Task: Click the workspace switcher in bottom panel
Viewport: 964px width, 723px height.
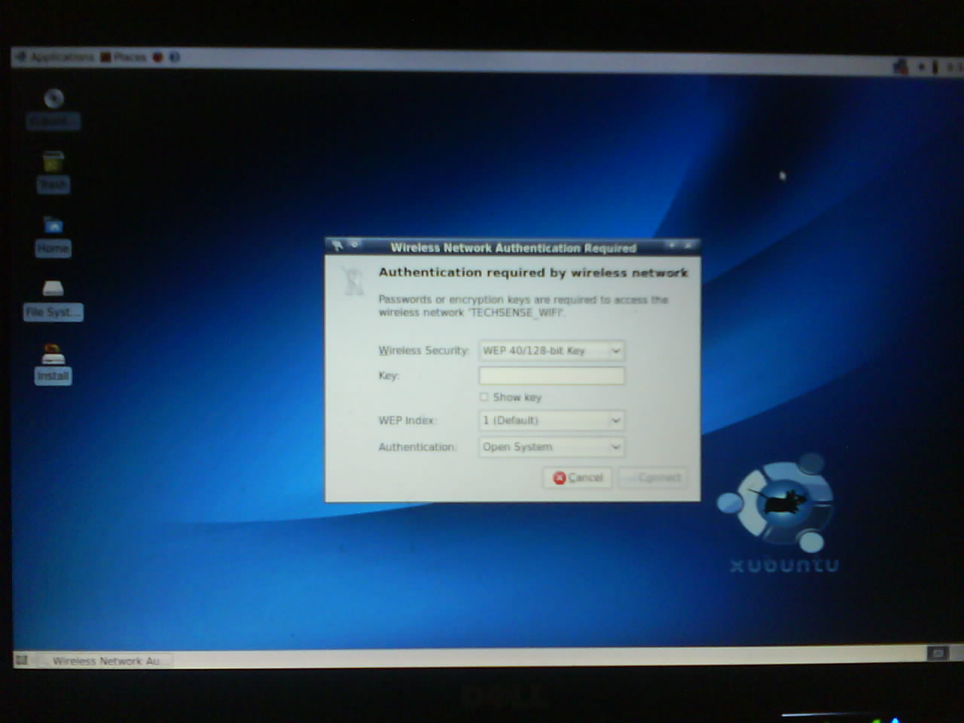Action: click(x=937, y=653)
